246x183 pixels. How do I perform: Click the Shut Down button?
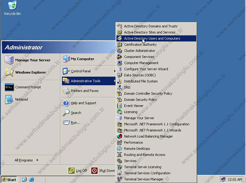pyautogui.click(x=103, y=171)
